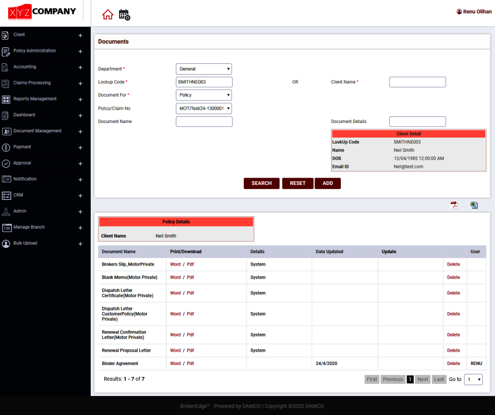
Task: Delete the Binder Agreement document
Action: (x=453, y=363)
